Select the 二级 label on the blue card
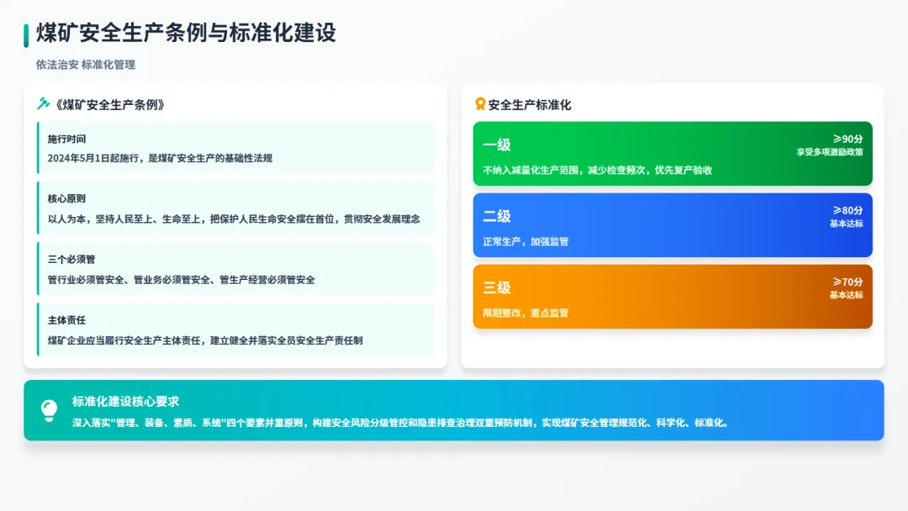The image size is (908, 511). (x=497, y=217)
